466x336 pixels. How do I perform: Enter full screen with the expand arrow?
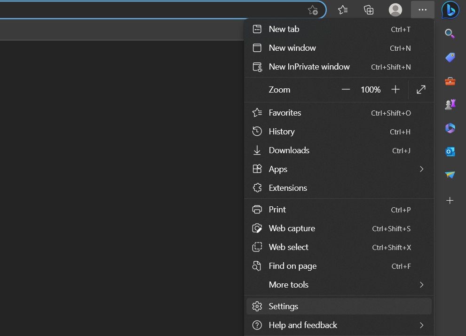pyautogui.click(x=421, y=89)
